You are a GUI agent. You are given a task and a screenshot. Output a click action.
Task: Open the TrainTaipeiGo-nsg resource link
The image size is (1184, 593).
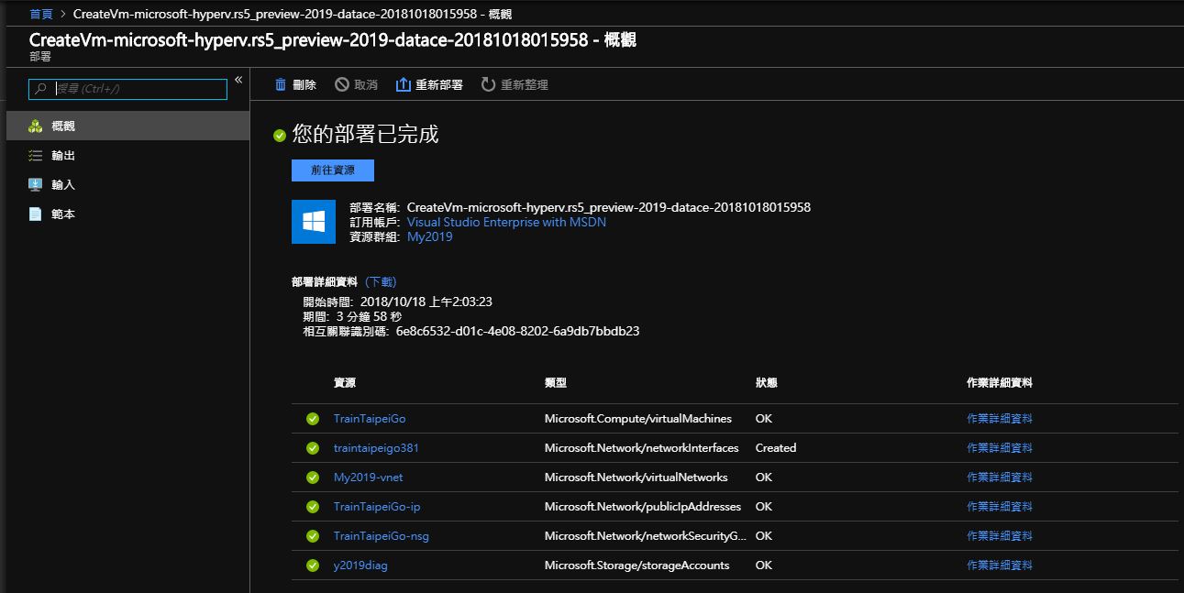pos(382,536)
